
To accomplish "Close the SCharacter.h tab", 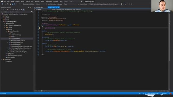I will [59, 7].
